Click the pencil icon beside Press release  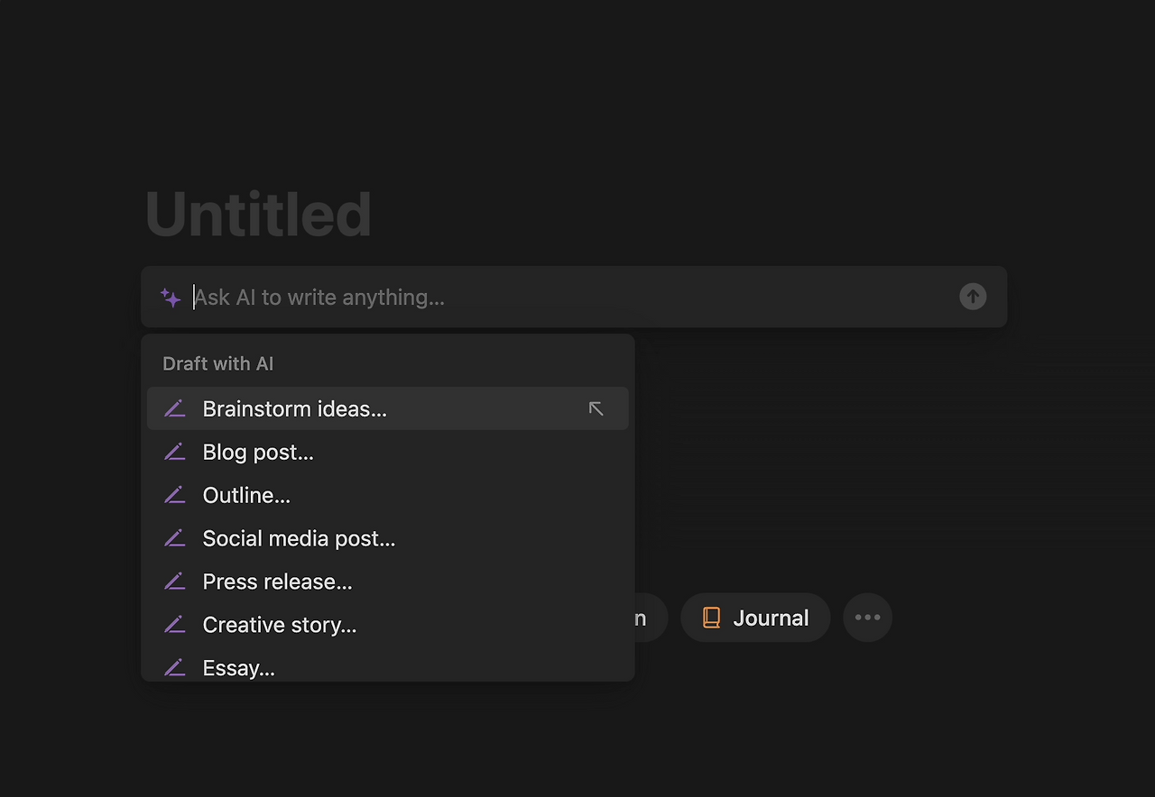[175, 582]
